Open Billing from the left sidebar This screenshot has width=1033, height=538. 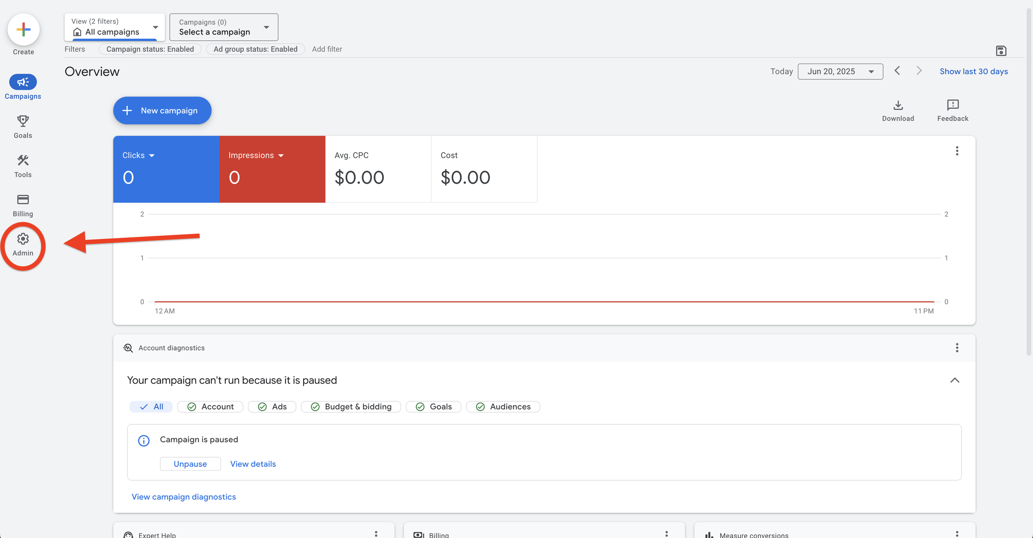[x=23, y=200]
